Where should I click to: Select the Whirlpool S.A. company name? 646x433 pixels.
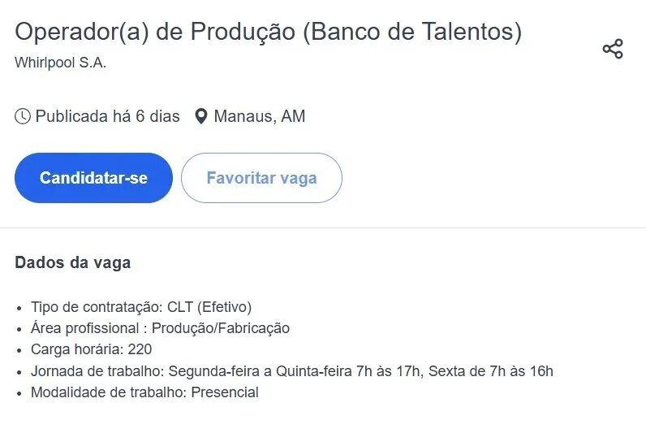(61, 63)
